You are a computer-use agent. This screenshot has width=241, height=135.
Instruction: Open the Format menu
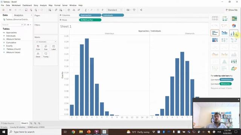[57, 5]
